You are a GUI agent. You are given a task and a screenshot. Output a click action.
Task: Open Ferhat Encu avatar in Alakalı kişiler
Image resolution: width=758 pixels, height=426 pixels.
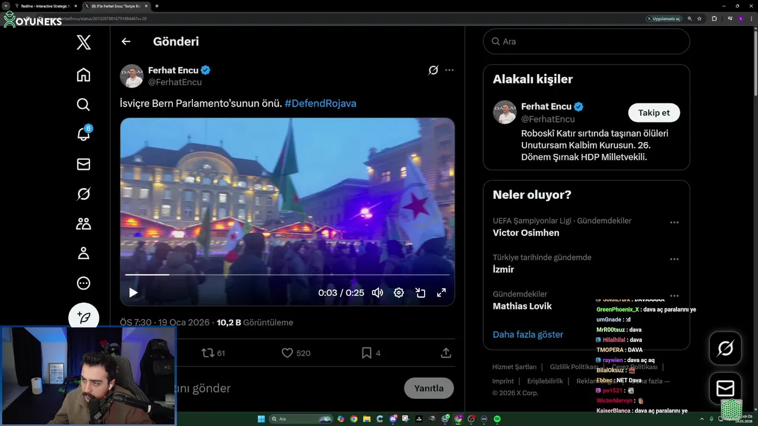[505, 112]
